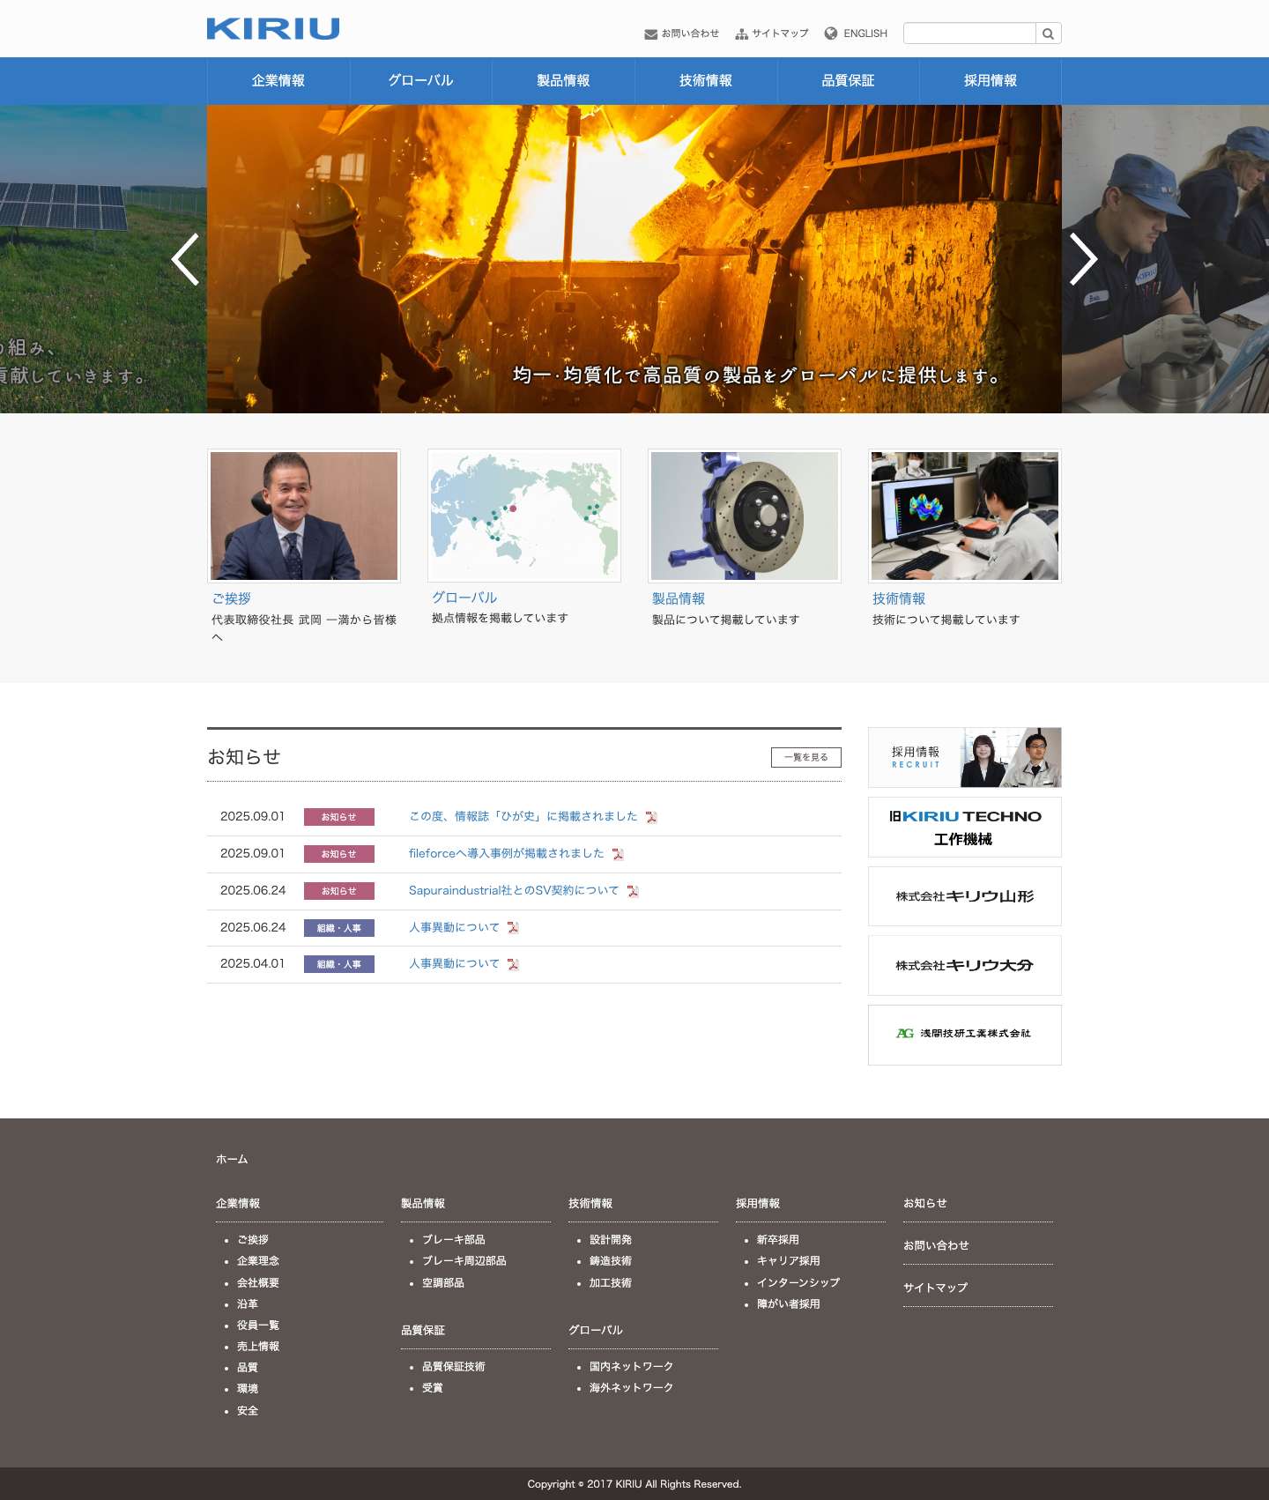The height and width of the screenshot is (1500, 1269).
Task: Click footer 売上情報 link
Action: pyautogui.click(x=258, y=1347)
